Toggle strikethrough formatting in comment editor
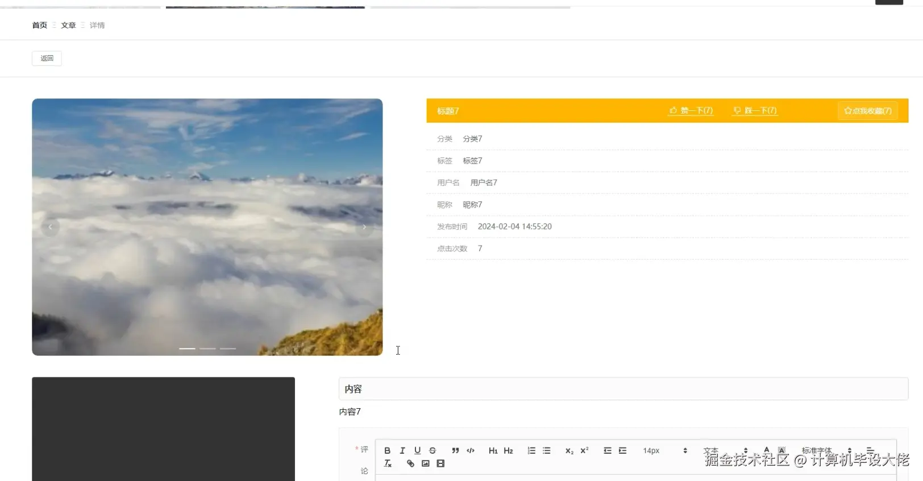The height and width of the screenshot is (481, 923). click(433, 450)
